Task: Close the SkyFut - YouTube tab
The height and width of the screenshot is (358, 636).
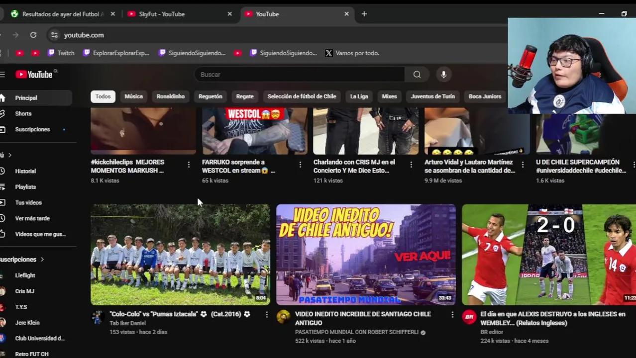Action: click(x=229, y=14)
